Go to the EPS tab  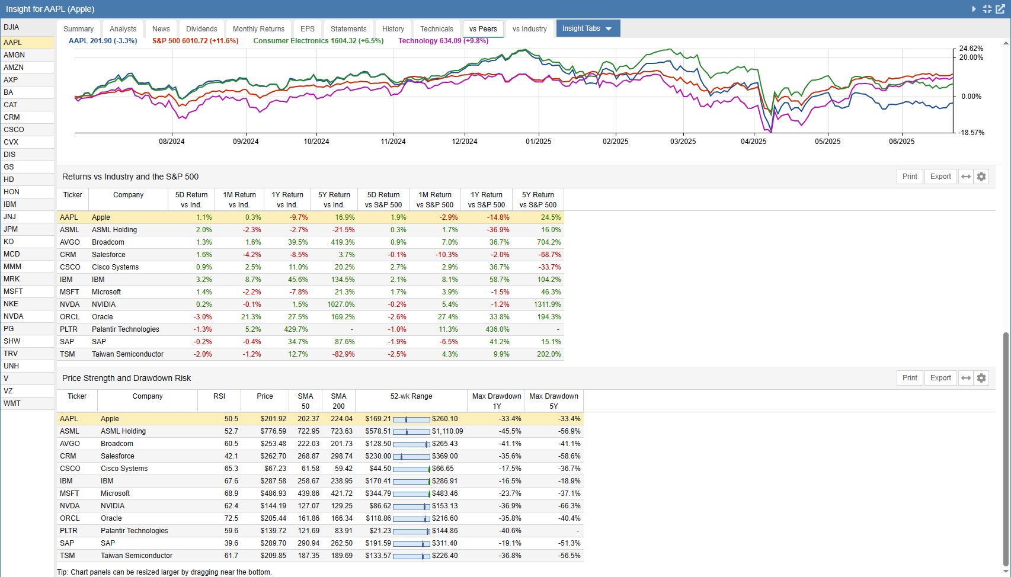308,29
